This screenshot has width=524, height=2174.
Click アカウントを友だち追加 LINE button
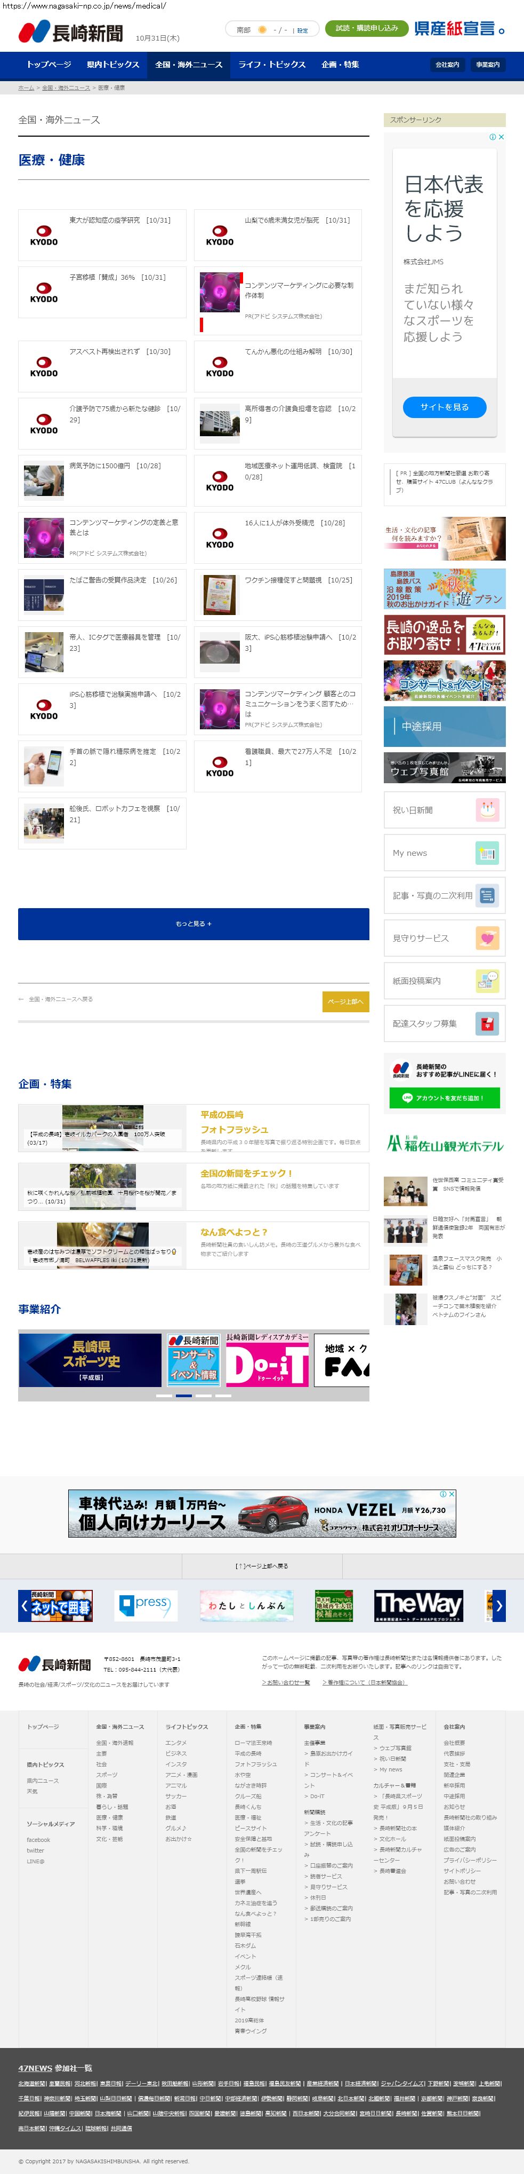tap(444, 1097)
